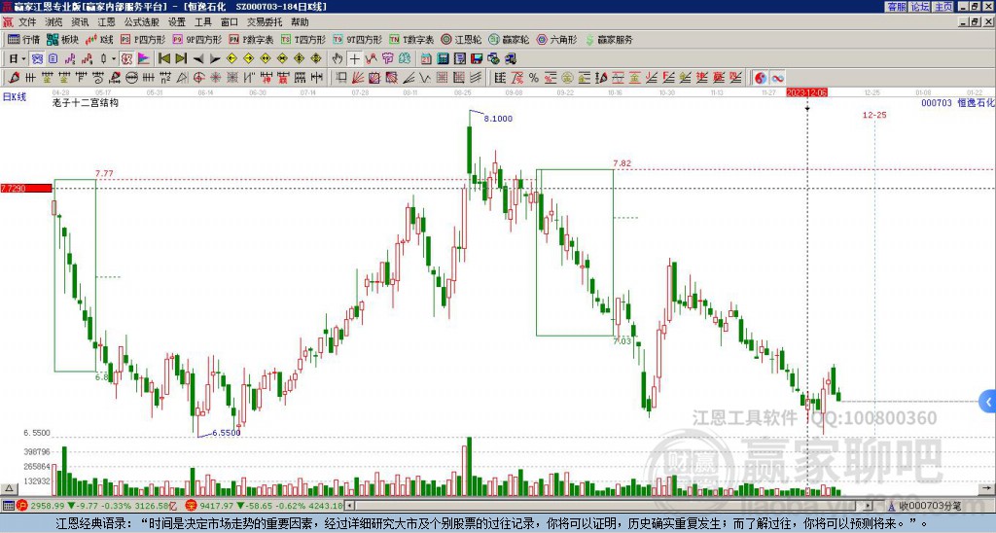Click the yellow diamond left-arrow icon
Viewport: 996px width, 533px height.
(x=231, y=59)
